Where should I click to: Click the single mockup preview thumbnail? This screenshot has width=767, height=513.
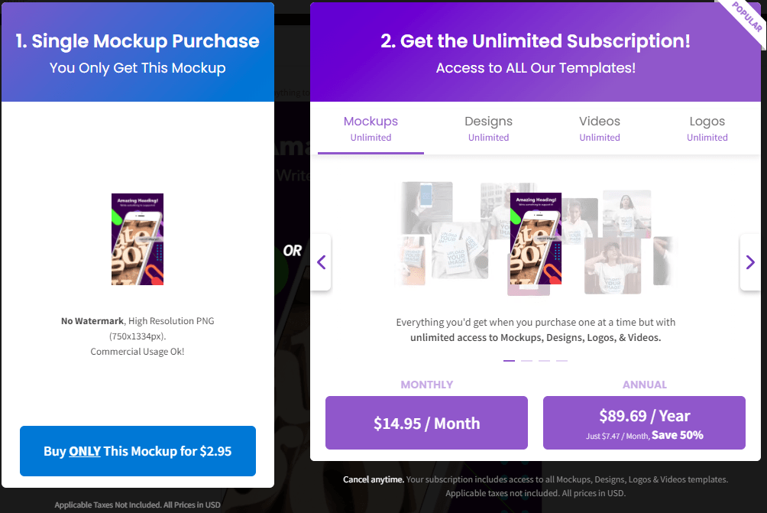[x=138, y=239]
